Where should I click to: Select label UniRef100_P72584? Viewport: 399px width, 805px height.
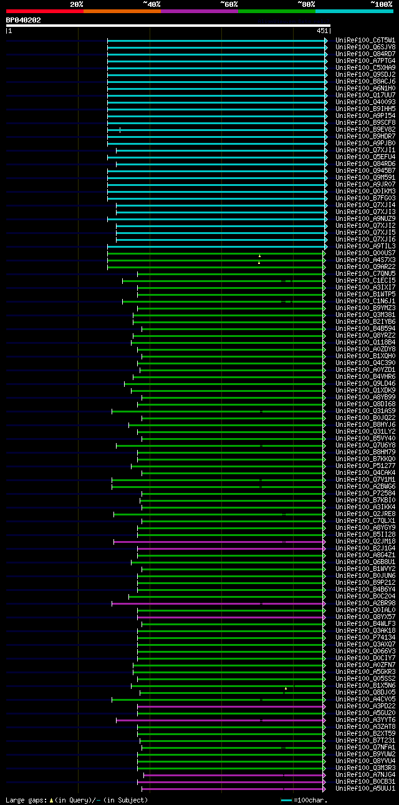point(365,493)
